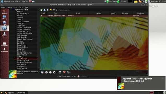The image size is (166, 94).
Task: Open the Applications menu in top panel
Action: [9, 1]
